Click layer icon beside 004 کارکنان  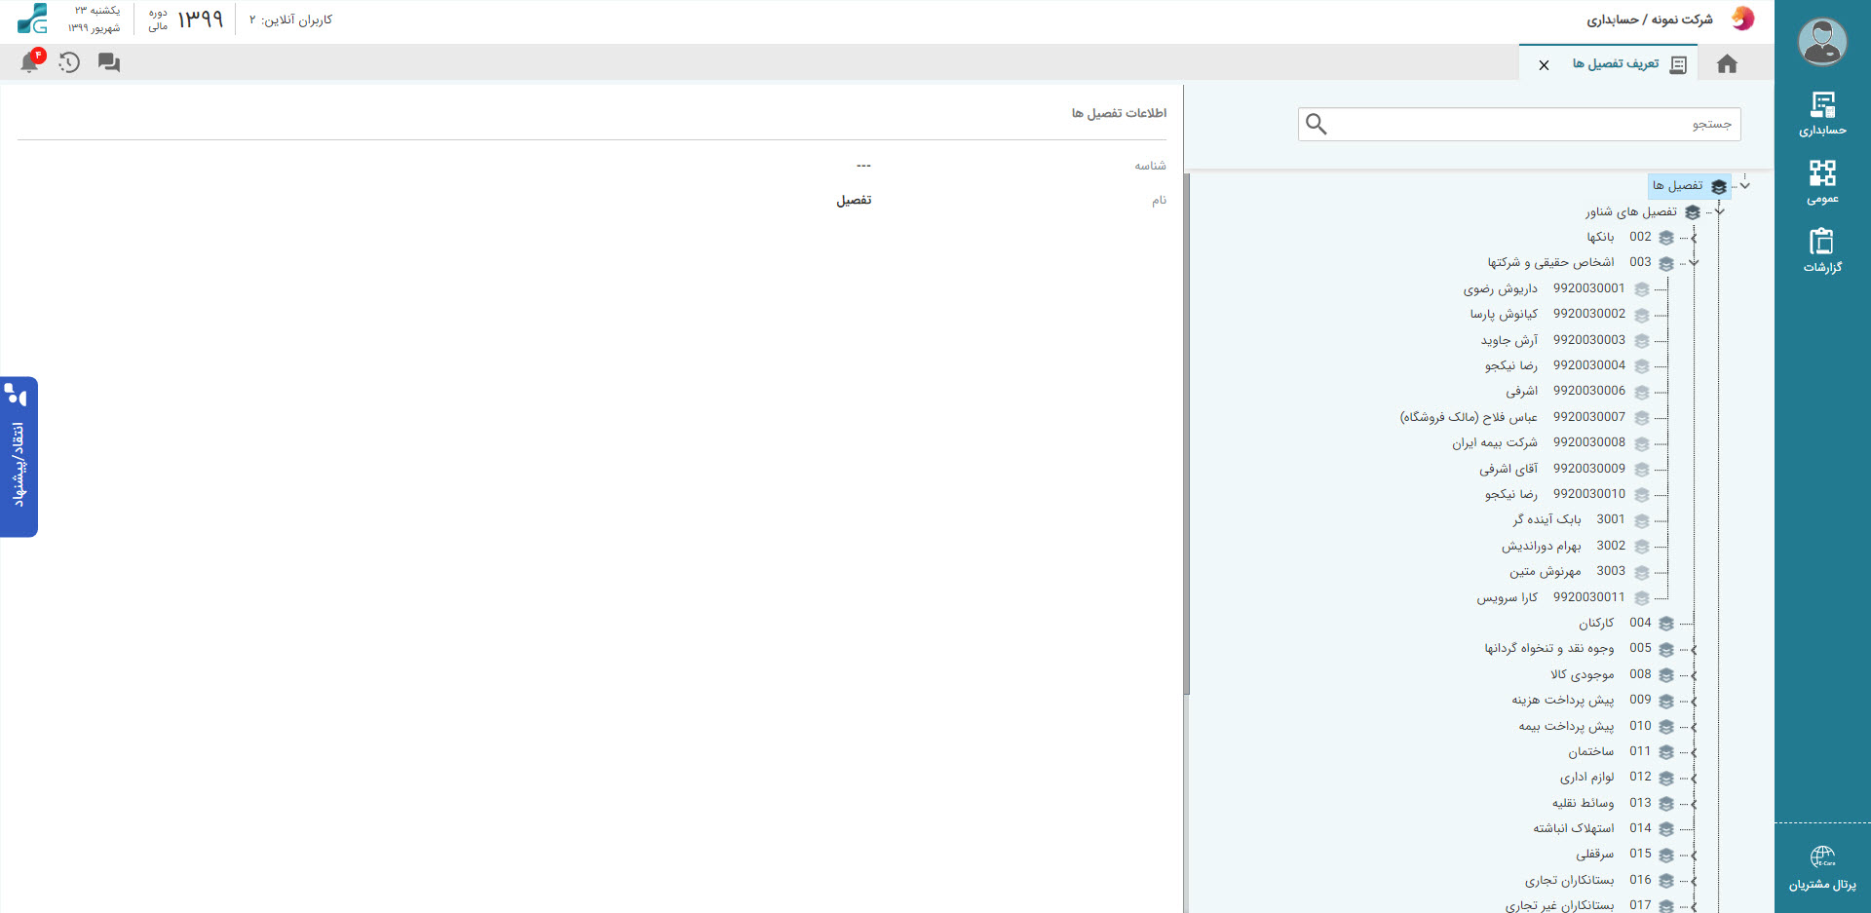(x=1666, y=624)
